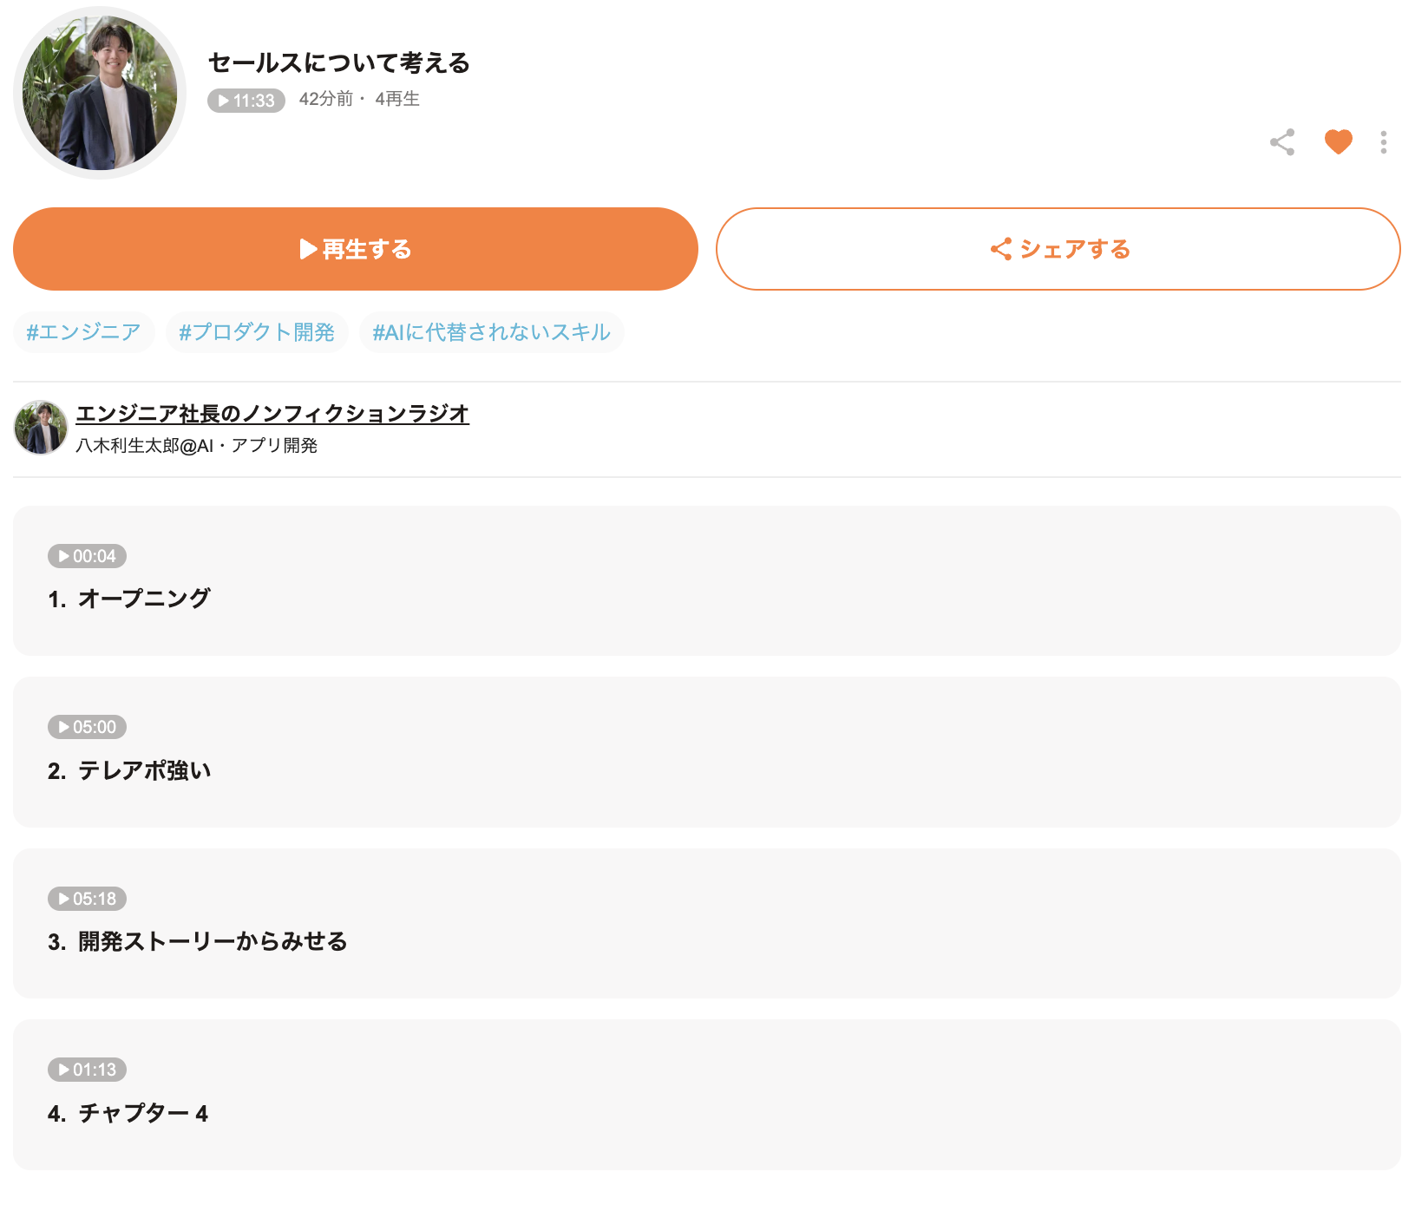The image size is (1415, 1211).
Task: Open the three-dot more options menu
Action: (x=1383, y=142)
